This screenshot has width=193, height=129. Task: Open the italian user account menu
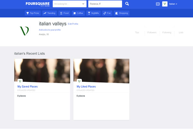coord(173,4)
